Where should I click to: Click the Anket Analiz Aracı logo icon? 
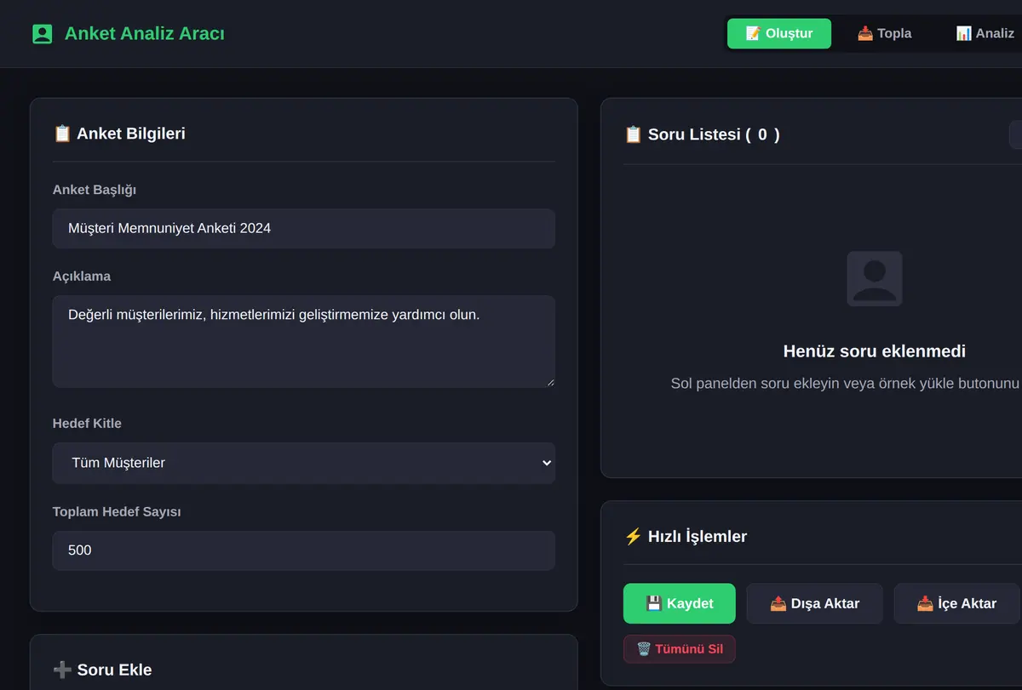(42, 34)
